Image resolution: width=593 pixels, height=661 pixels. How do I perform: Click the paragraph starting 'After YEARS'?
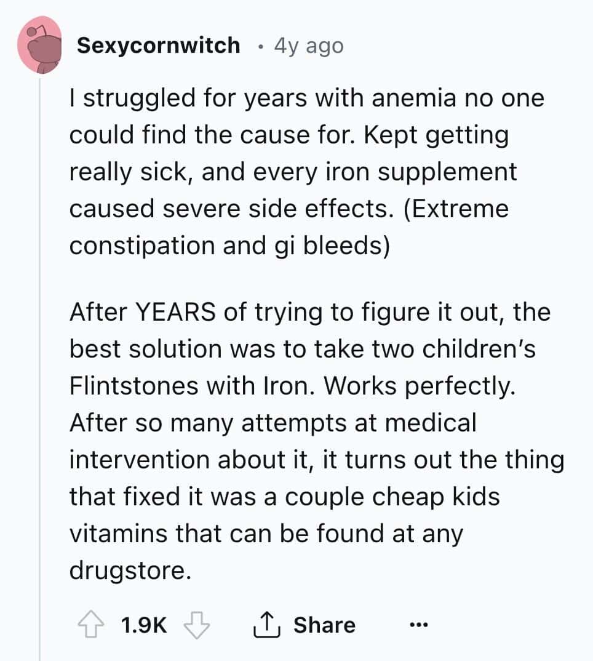point(317,441)
